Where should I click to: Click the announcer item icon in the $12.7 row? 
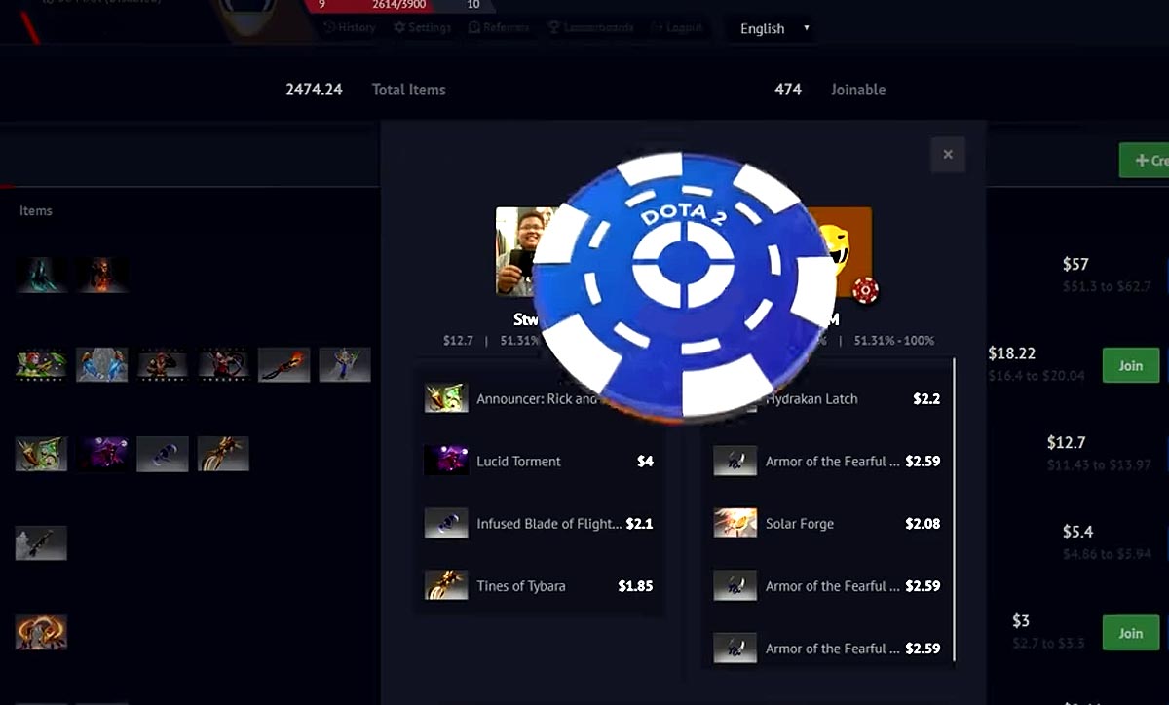tap(41, 454)
